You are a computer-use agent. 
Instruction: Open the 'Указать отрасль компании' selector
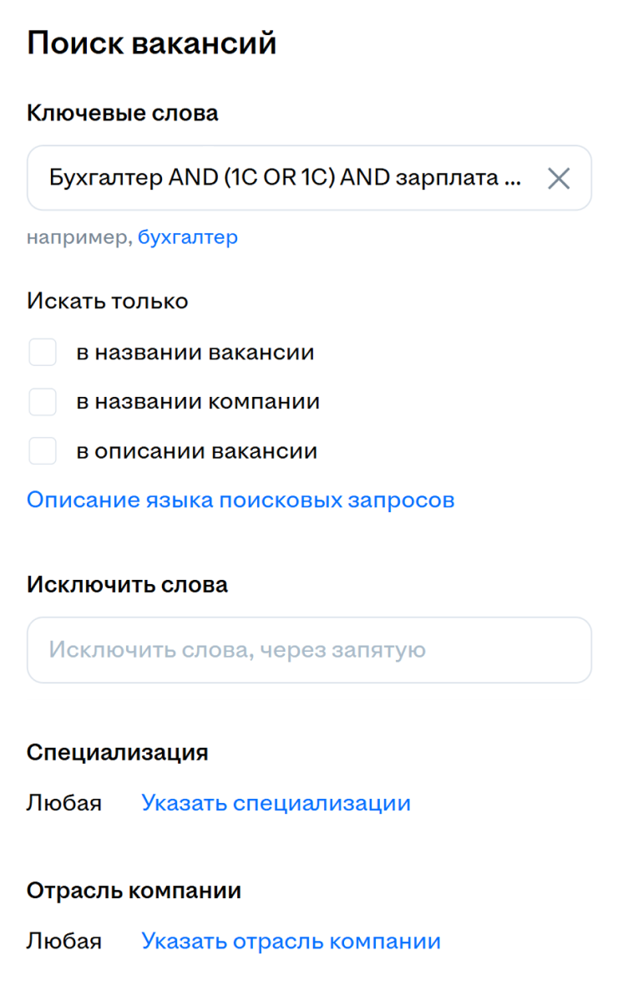[291, 941]
